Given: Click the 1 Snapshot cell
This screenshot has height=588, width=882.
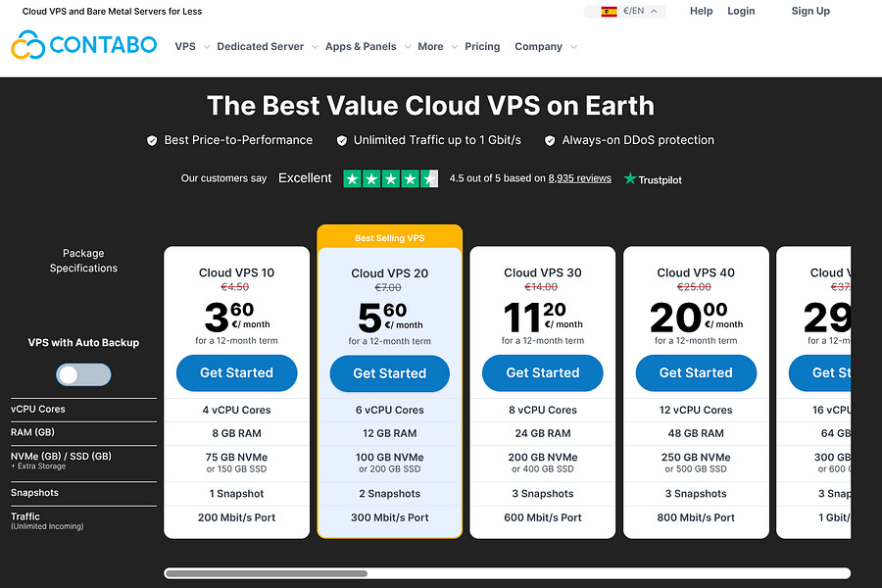Looking at the screenshot, I should (x=237, y=494).
